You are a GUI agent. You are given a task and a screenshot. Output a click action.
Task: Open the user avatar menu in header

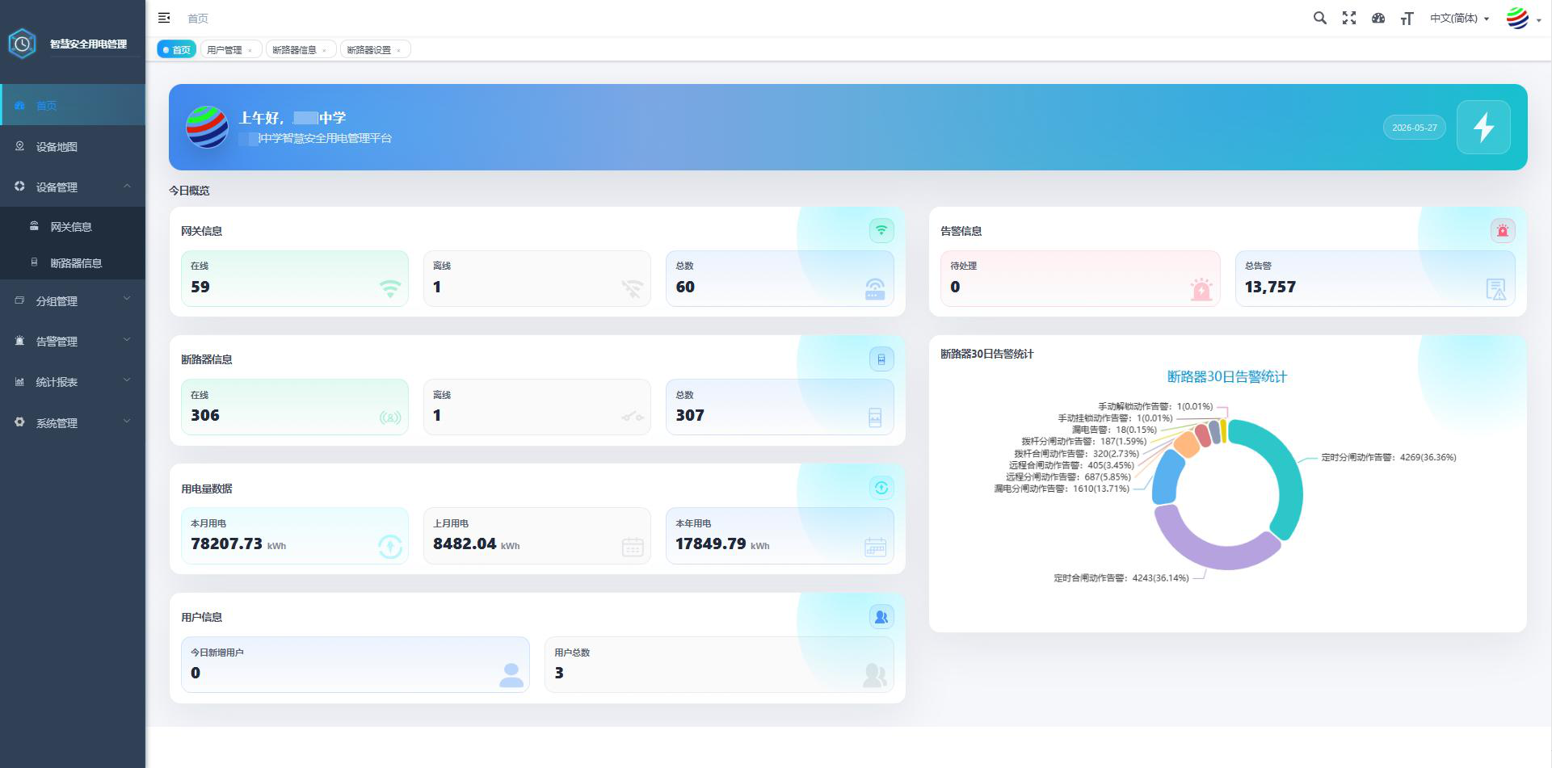(x=1523, y=18)
